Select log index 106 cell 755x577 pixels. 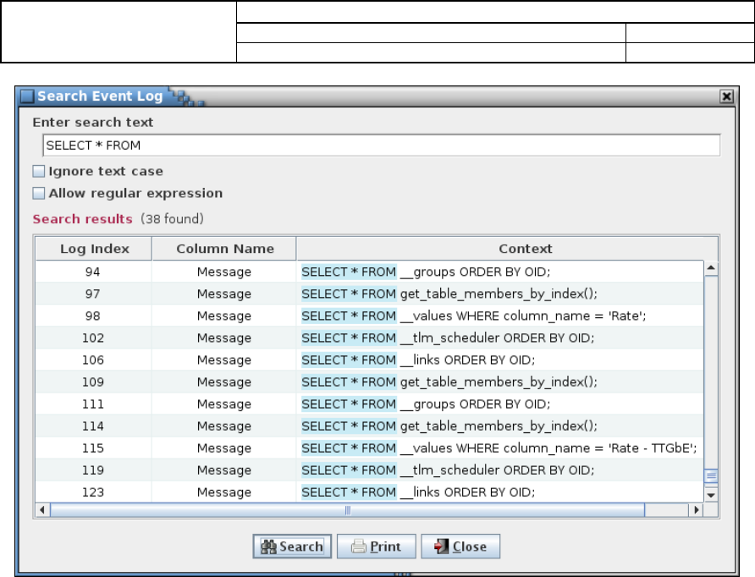pos(93,360)
